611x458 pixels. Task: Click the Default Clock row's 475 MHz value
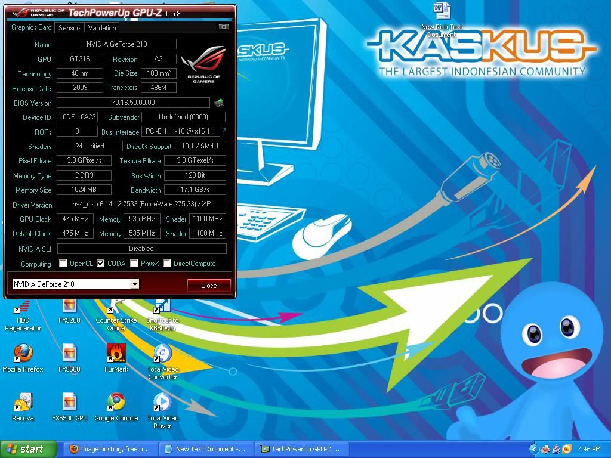75,233
